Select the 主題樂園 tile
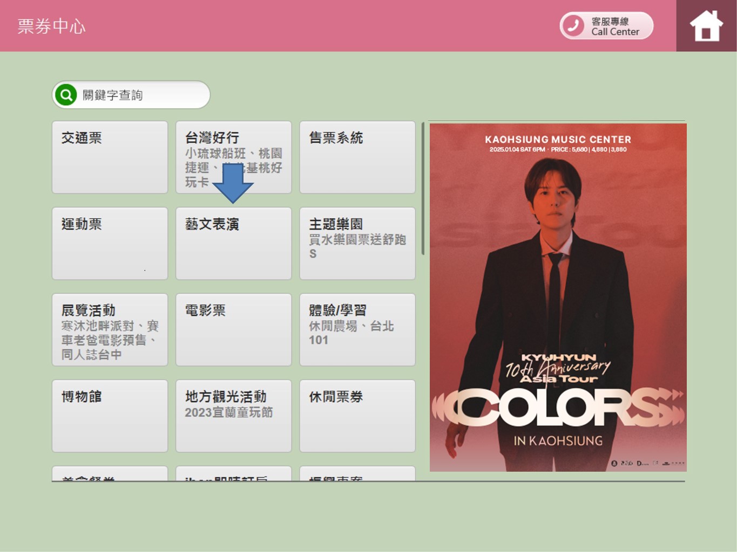 click(x=357, y=243)
